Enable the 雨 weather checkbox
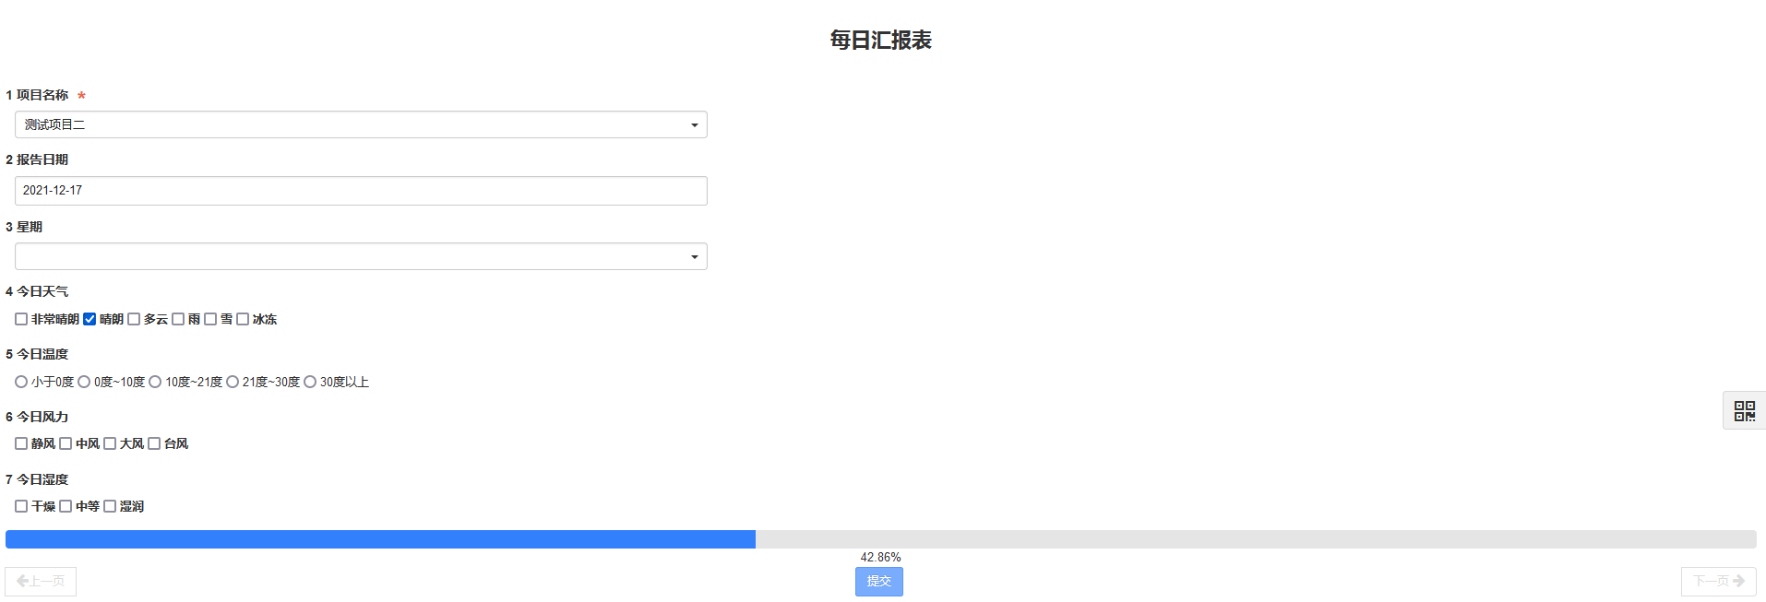The height and width of the screenshot is (602, 1766). pos(178,319)
